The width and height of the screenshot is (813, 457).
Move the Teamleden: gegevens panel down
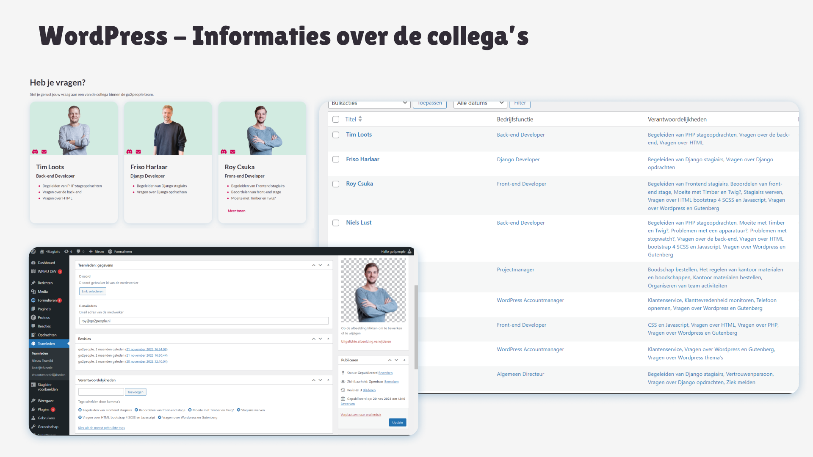[x=321, y=265]
